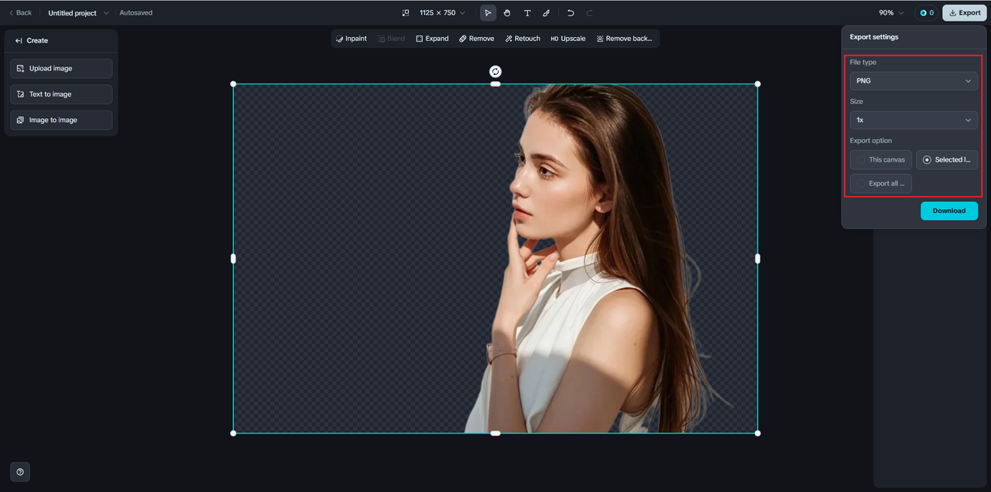Click the Autosaved status text
Screen dimensions: 991x492
[x=136, y=13]
